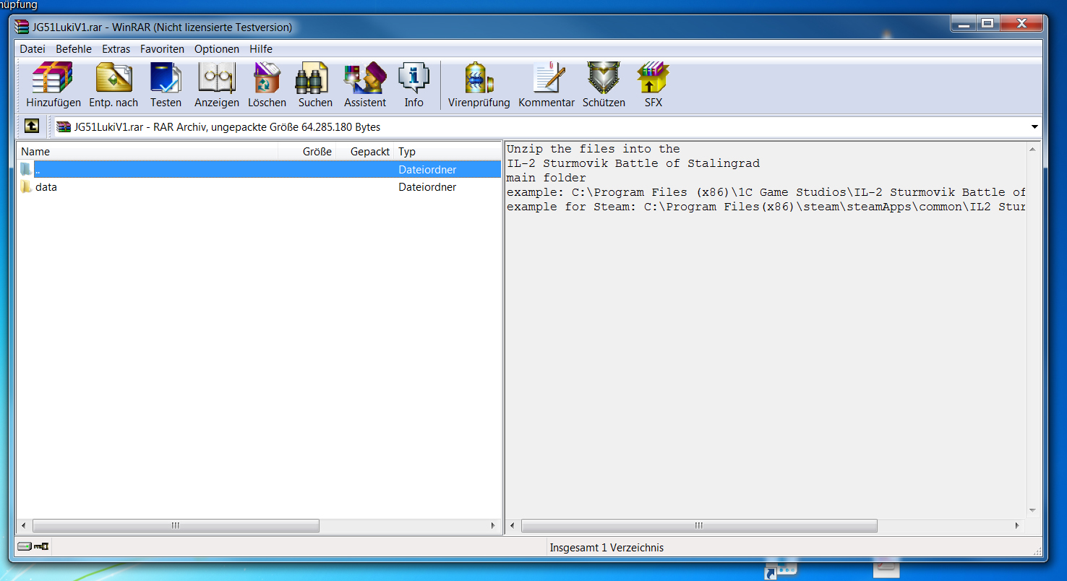Click file list scroll right arrow

click(493, 526)
